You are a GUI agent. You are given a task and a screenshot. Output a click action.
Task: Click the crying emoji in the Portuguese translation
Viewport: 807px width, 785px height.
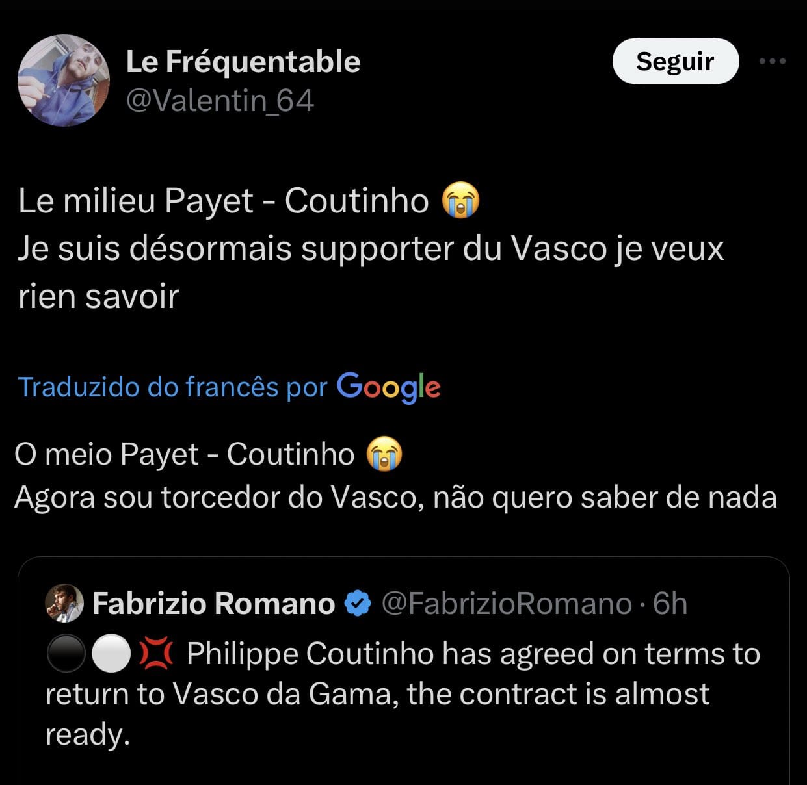[384, 454]
